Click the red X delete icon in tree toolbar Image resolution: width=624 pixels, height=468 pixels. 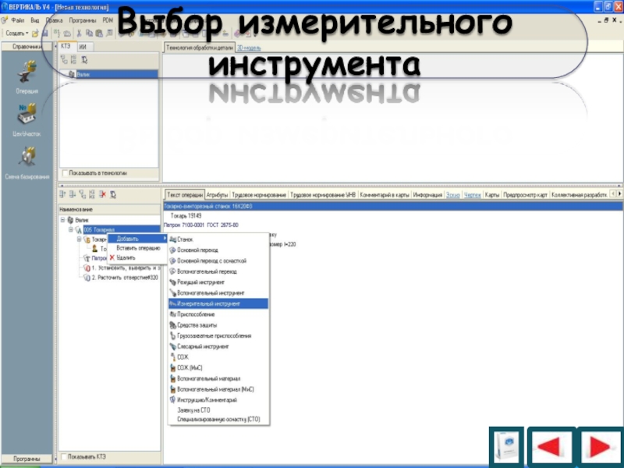[x=103, y=194]
